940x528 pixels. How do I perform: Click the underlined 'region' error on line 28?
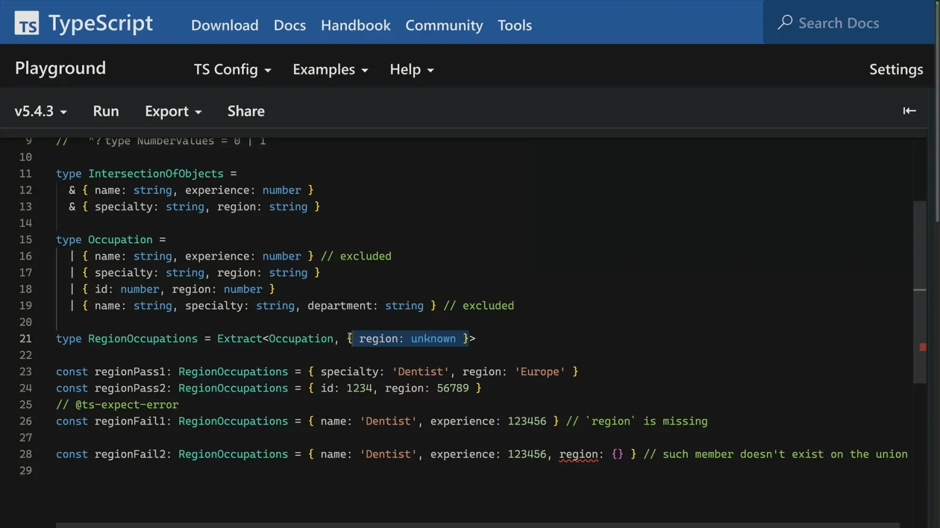coord(579,454)
